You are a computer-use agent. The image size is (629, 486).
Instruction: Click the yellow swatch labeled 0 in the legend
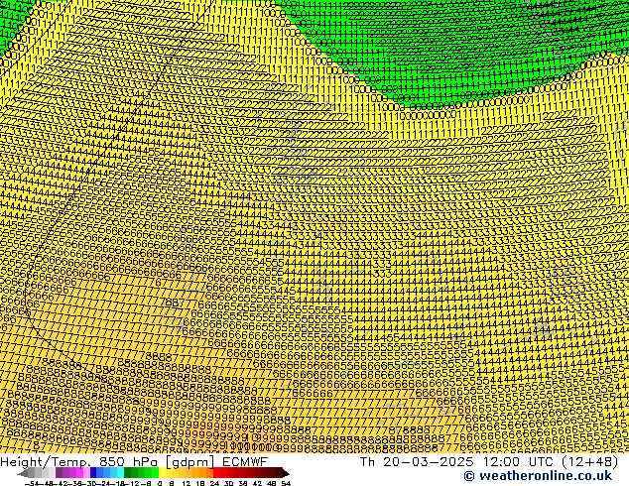tap(162, 472)
